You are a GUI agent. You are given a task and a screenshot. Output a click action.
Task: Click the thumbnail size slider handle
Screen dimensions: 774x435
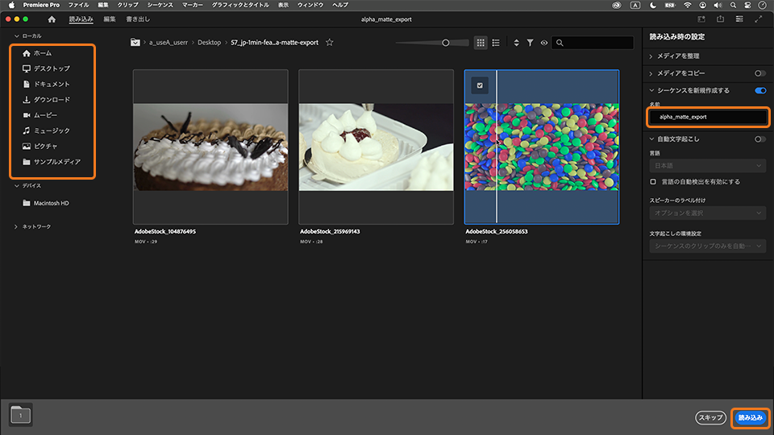coord(445,43)
